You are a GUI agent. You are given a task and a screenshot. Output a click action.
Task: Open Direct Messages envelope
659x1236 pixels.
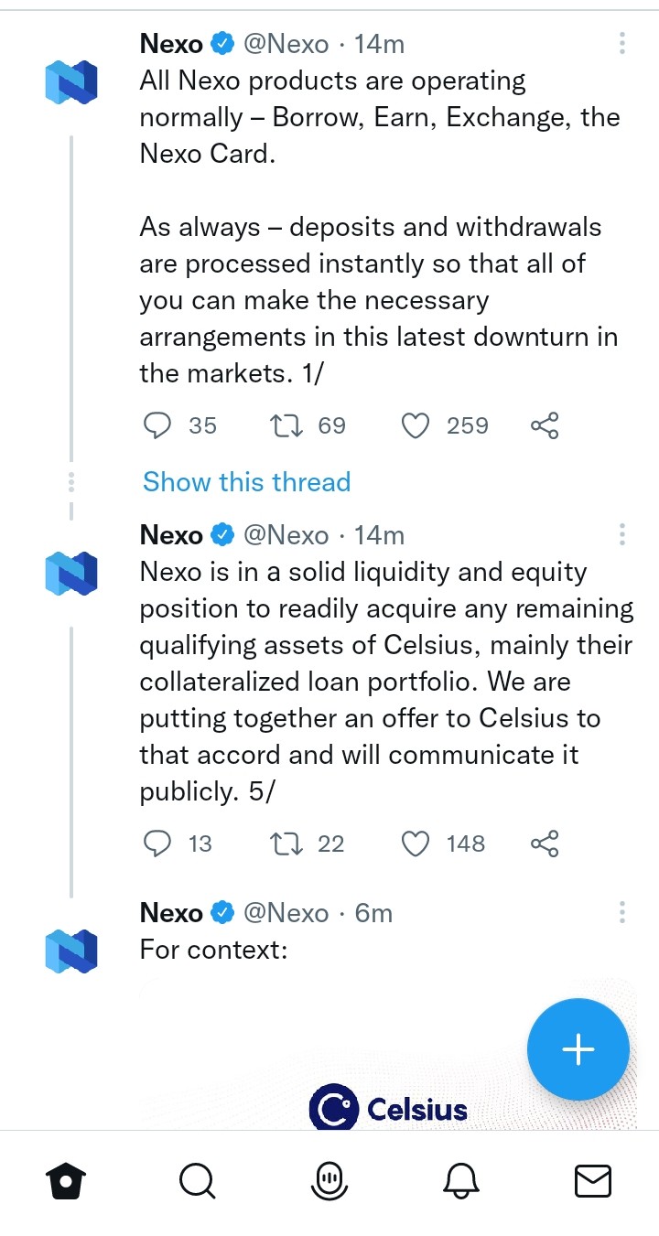[593, 1182]
